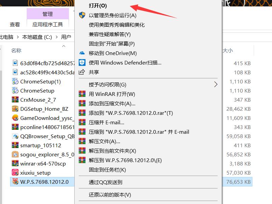This screenshot has height=204, width=272.
Task: Click the sogou_explorer_8.5 icon
Action: coord(15,154)
